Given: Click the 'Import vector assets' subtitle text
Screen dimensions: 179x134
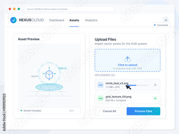Looking at the screenshot, I should (121, 44).
